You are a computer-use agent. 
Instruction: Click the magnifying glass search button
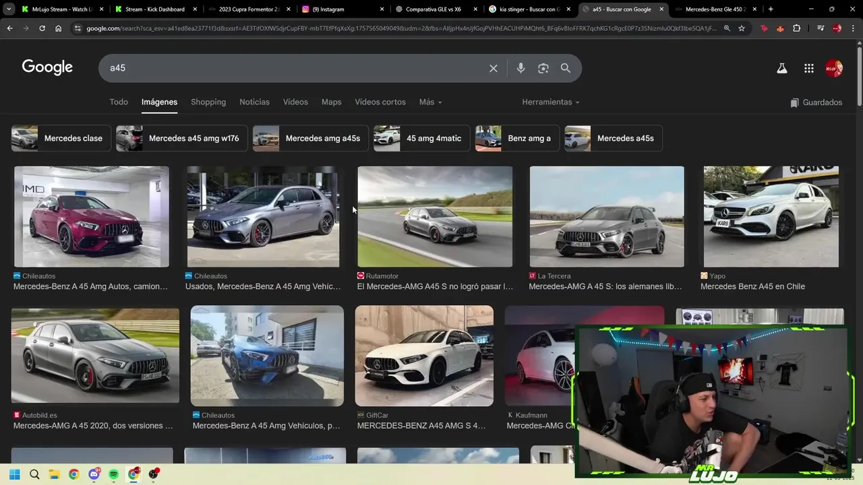[x=566, y=68]
